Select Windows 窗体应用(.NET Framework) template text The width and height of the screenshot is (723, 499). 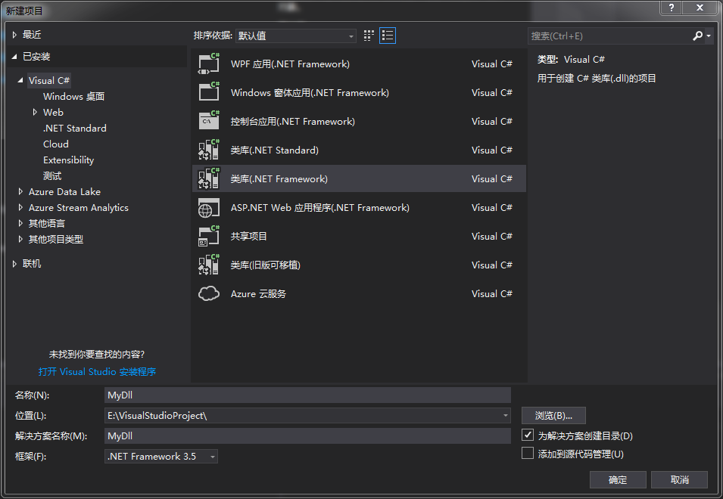pyautogui.click(x=310, y=92)
